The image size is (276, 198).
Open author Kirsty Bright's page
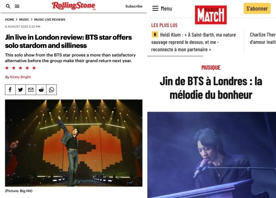click(20, 77)
